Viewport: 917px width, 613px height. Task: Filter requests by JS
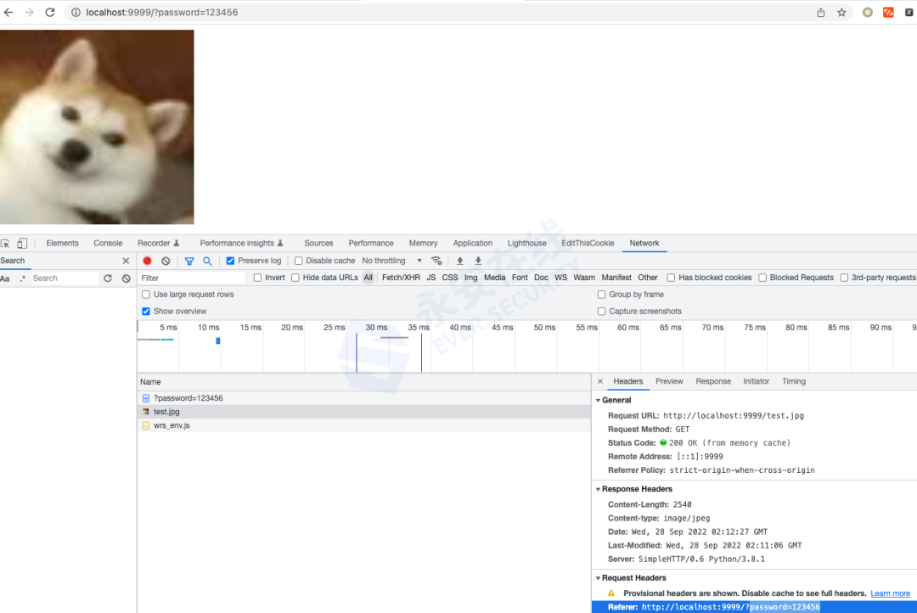click(431, 278)
